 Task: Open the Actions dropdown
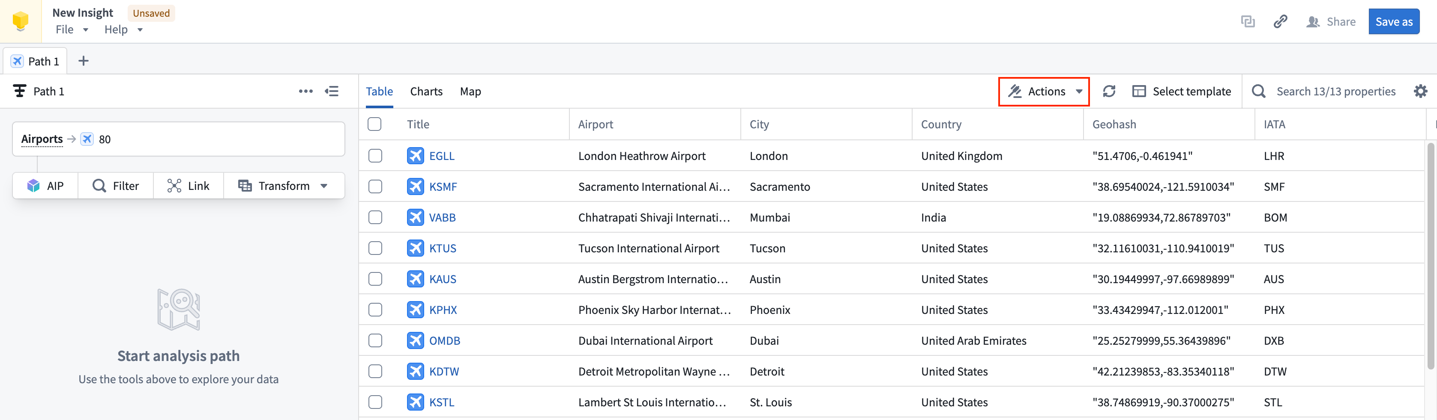tap(1044, 91)
